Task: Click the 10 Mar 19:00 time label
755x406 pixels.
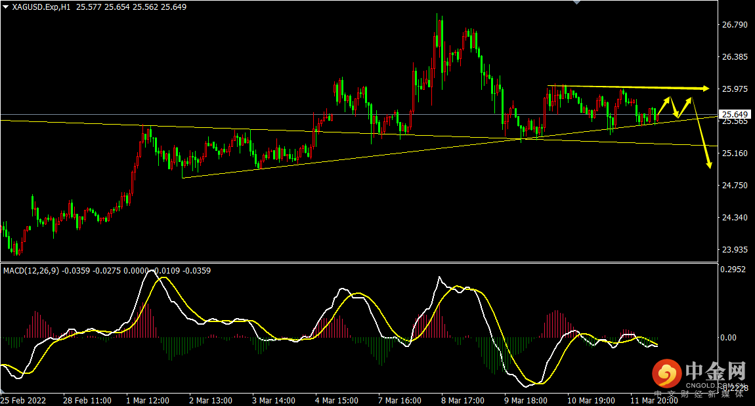Action: point(591,400)
